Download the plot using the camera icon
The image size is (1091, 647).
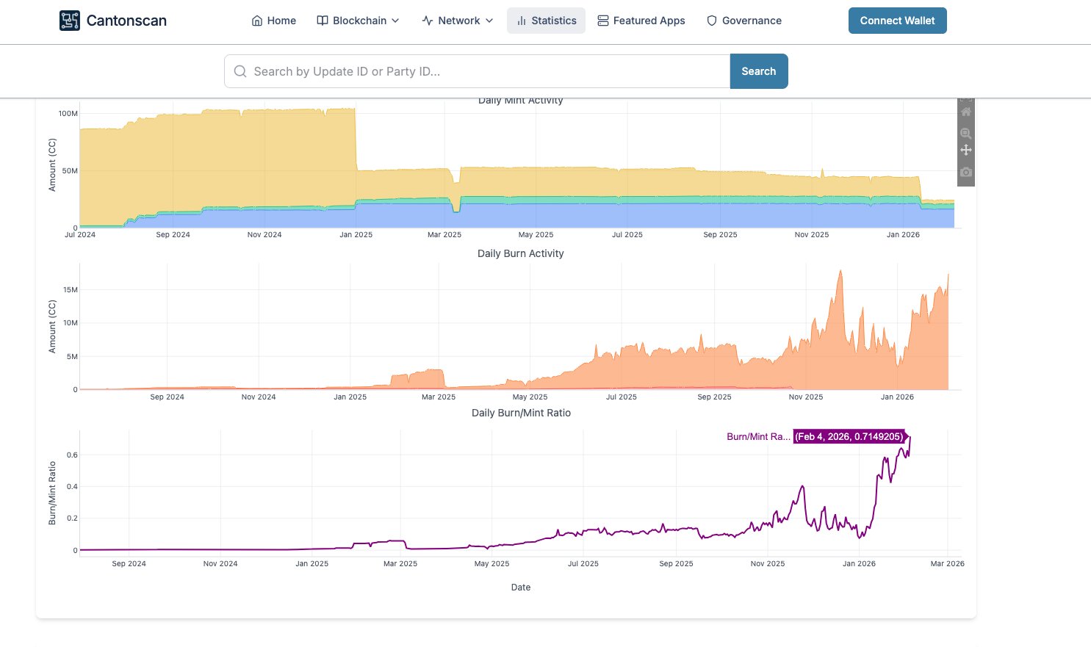[966, 172]
